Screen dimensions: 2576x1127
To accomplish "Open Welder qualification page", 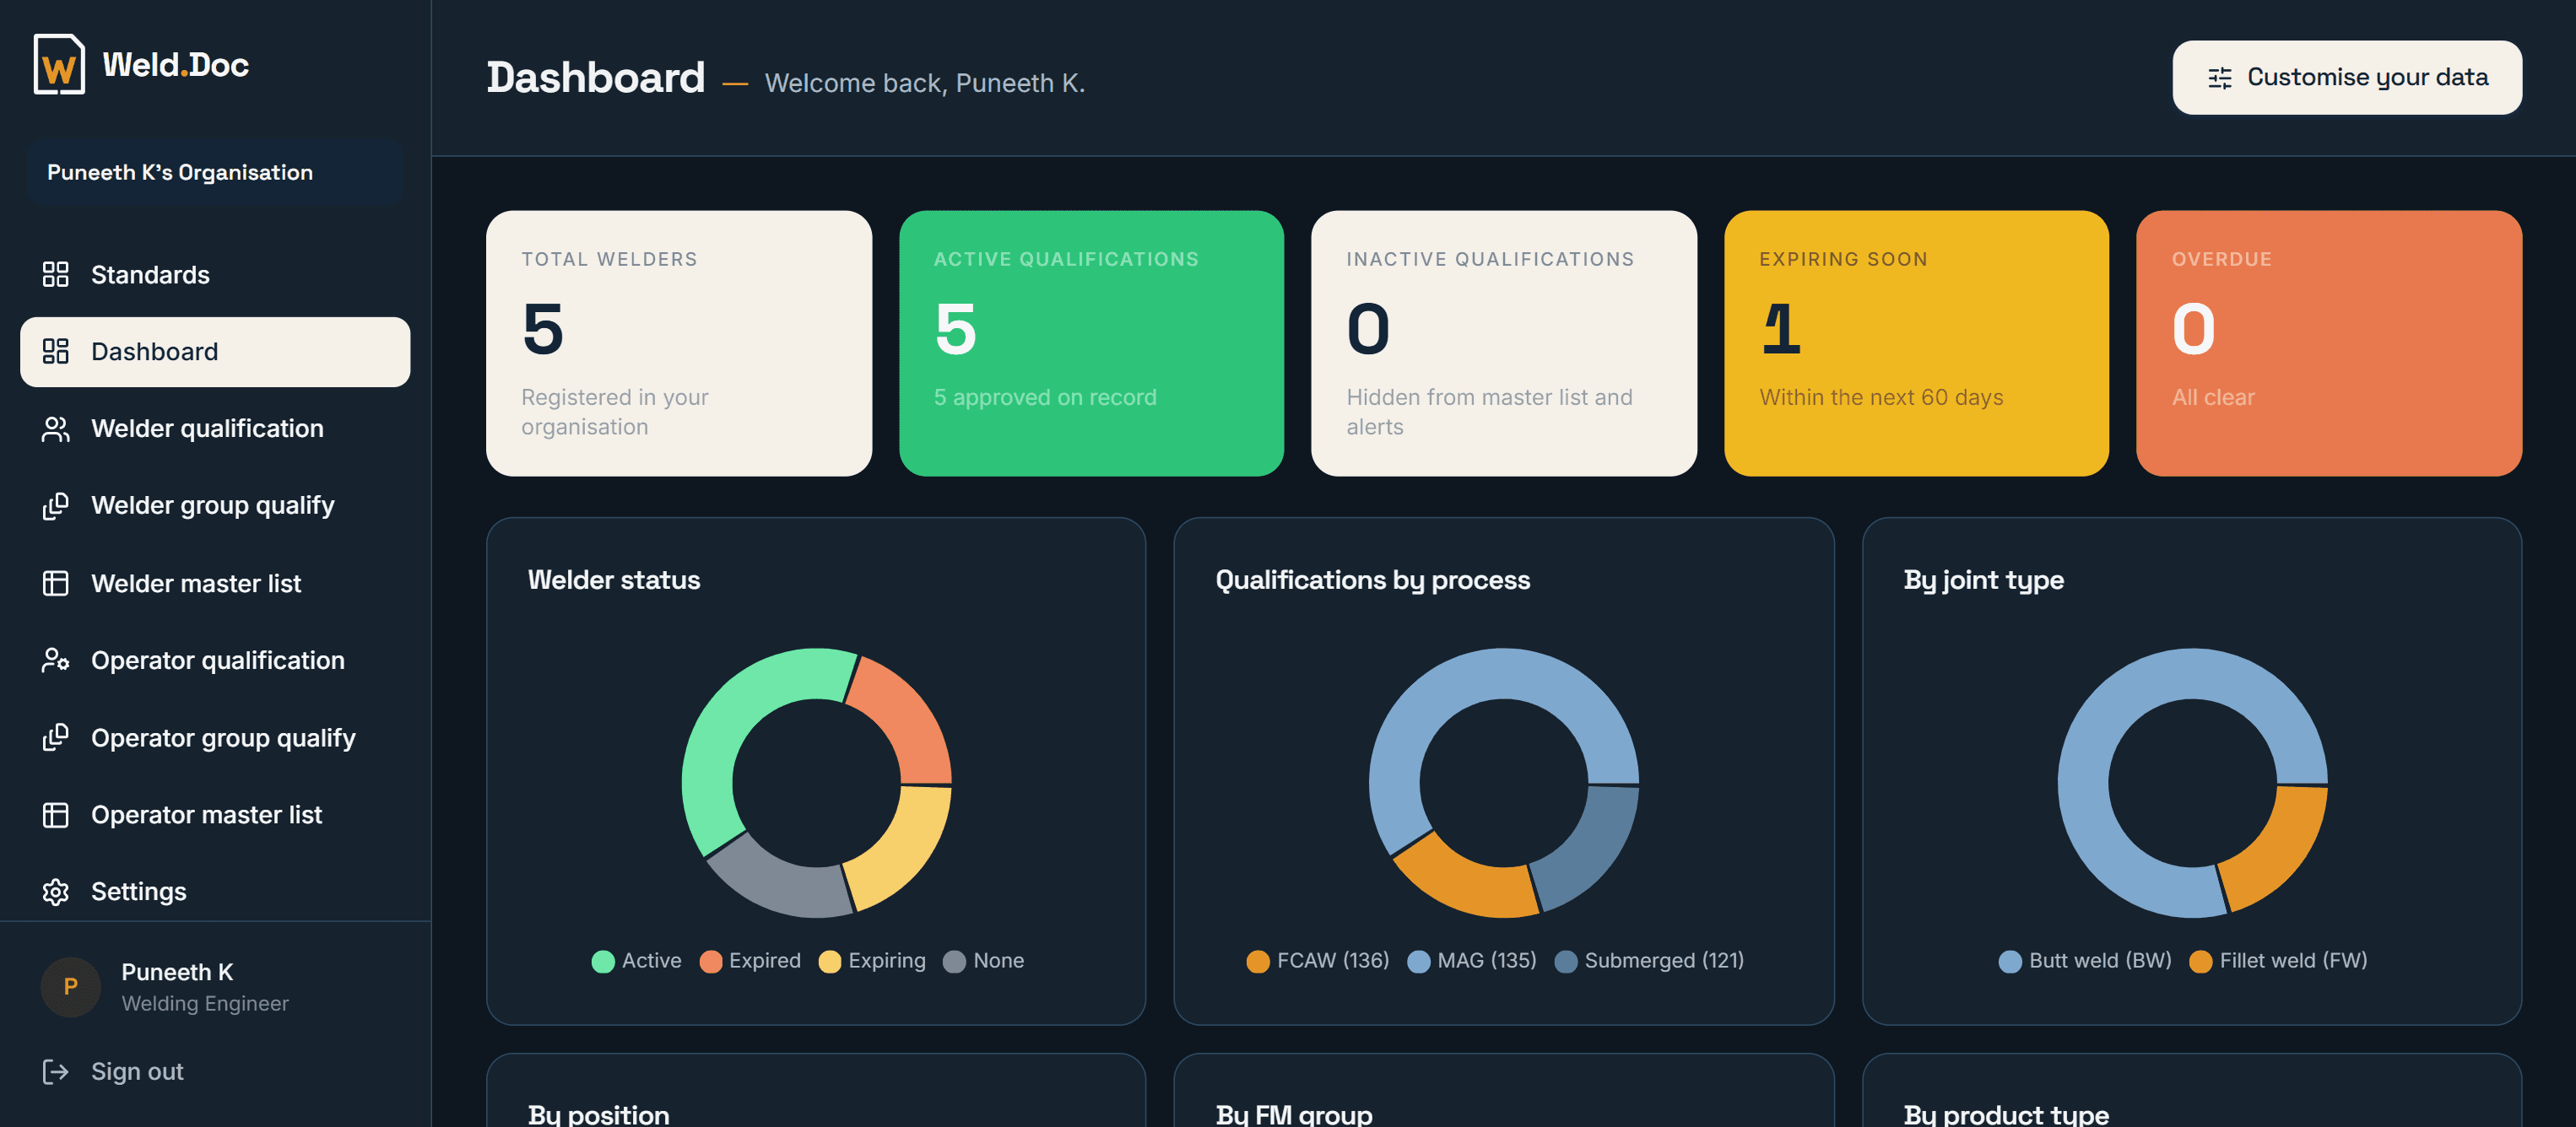I will [x=215, y=429].
